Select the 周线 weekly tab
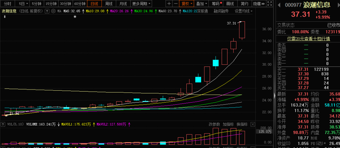340x148 pixels. coord(109,4)
